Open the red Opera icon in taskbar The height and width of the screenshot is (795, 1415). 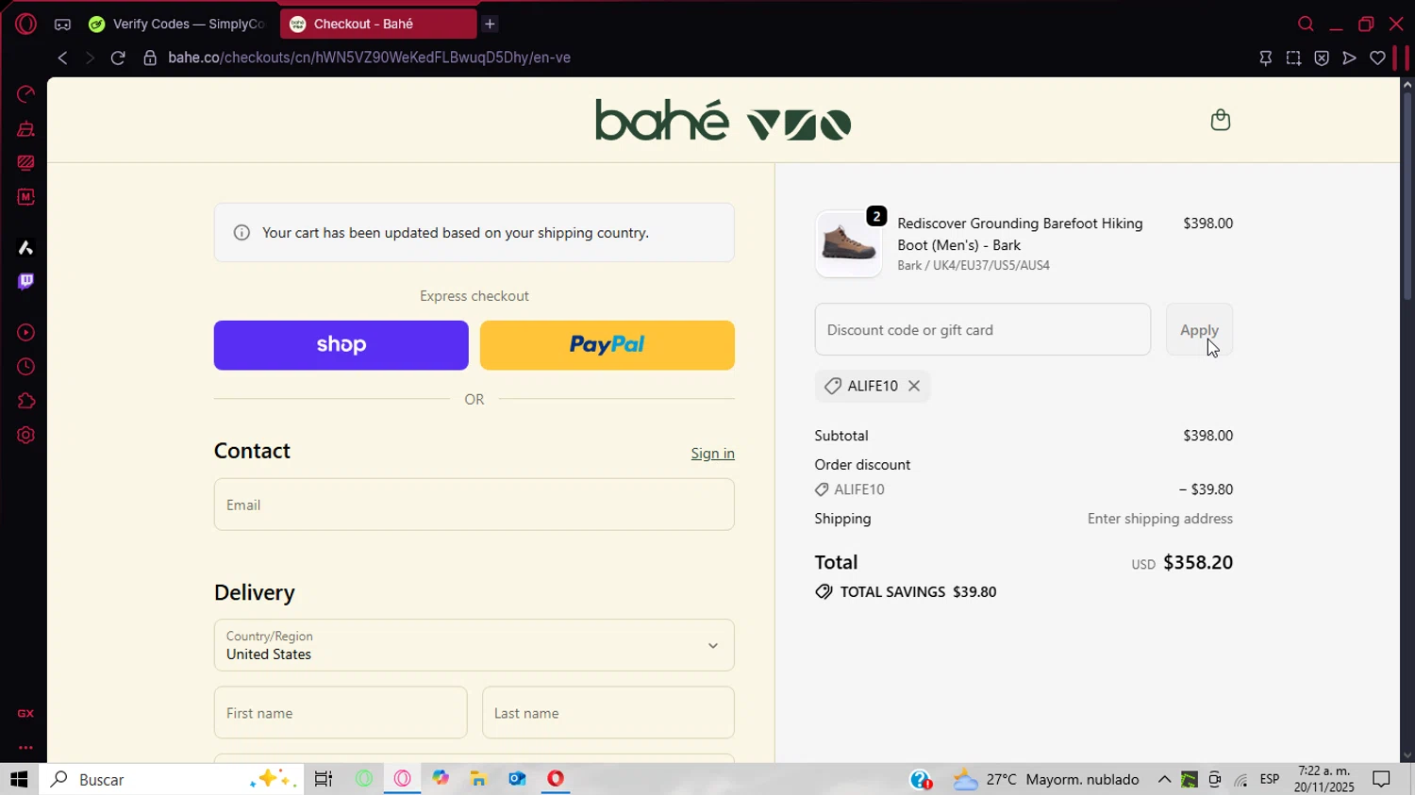tap(556, 779)
